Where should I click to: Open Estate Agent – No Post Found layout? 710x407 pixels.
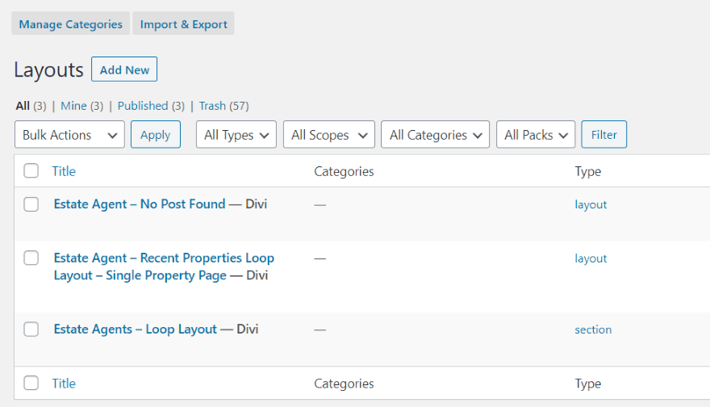point(140,204)
